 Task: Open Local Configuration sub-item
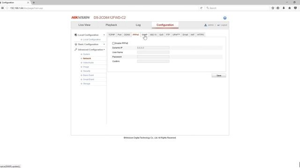92,39
